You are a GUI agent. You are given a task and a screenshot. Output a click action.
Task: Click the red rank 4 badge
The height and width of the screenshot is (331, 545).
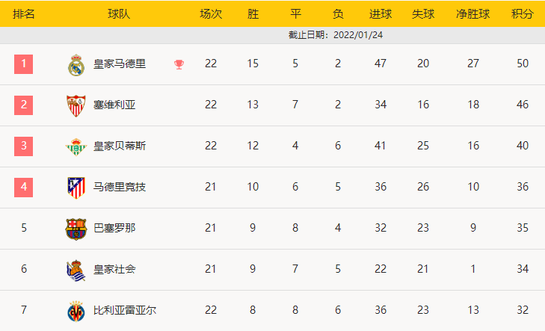(x=24, y=187)
